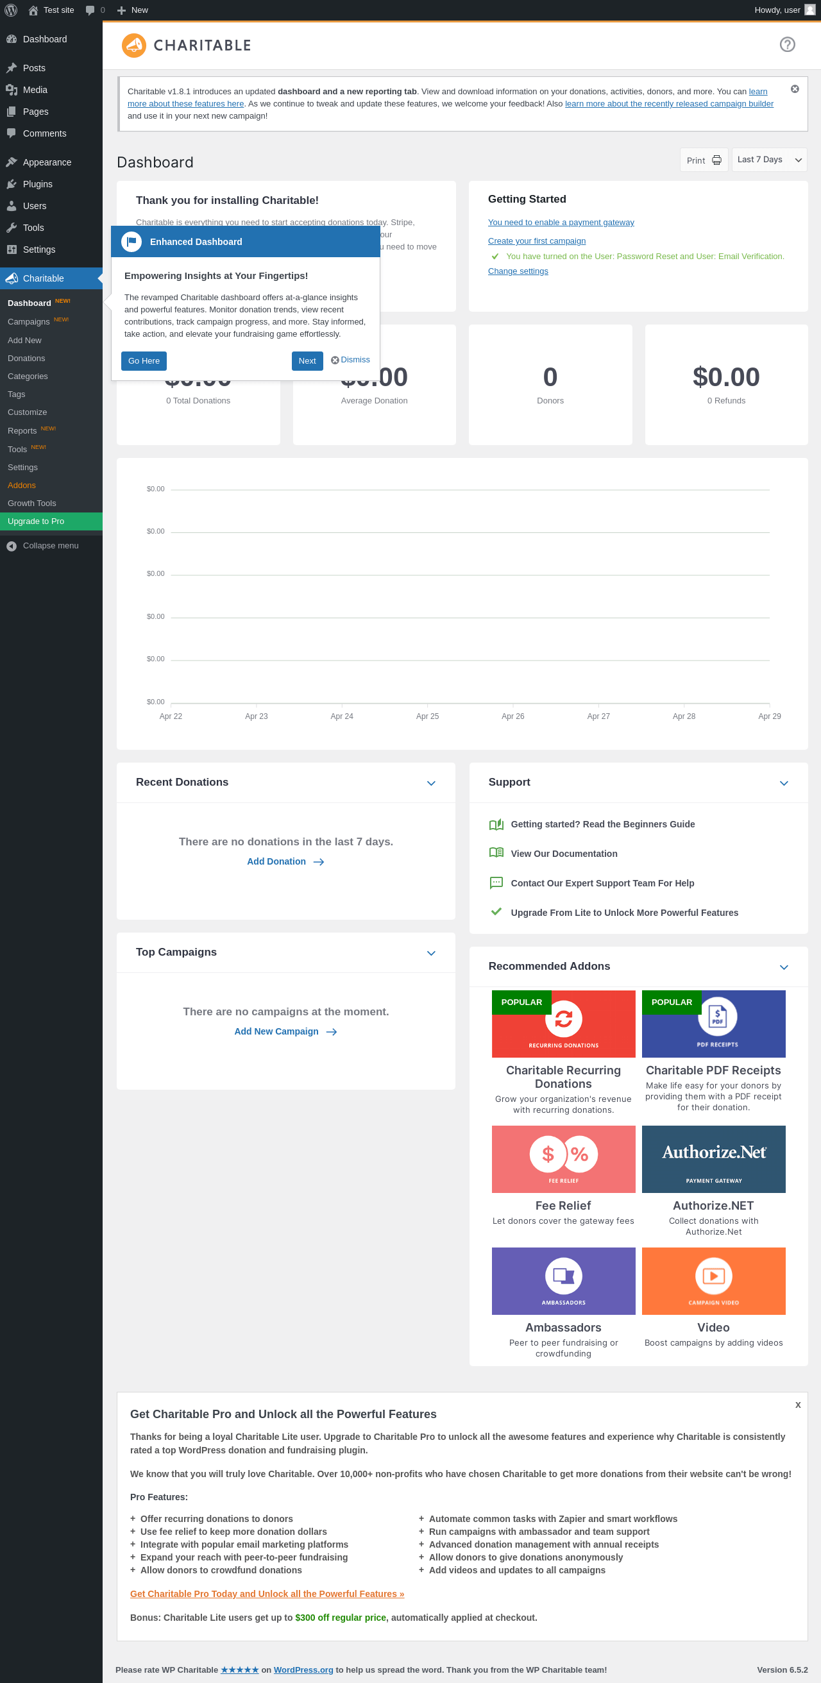Click the green Upgrade to Pro item

(51, 521)
